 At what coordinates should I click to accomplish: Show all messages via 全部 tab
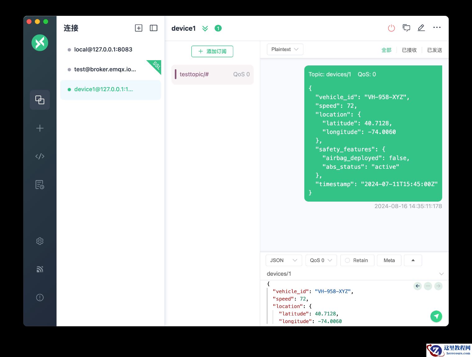pos(386,50)
